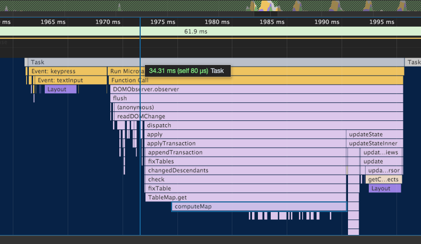Click the 1975 ms ruler label
Screen dimensions: 421x244
pyautogui.click(x=163, y=22)
